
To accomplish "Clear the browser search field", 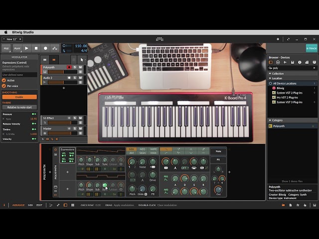I will click(x=314, y=68).
